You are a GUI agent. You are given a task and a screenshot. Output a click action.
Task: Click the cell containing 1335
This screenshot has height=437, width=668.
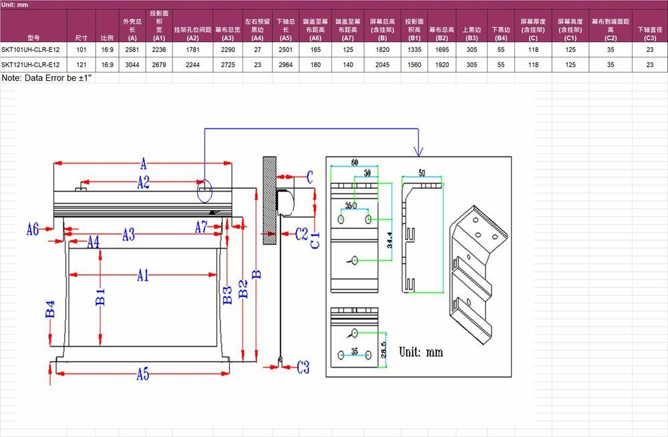point(413,49)
